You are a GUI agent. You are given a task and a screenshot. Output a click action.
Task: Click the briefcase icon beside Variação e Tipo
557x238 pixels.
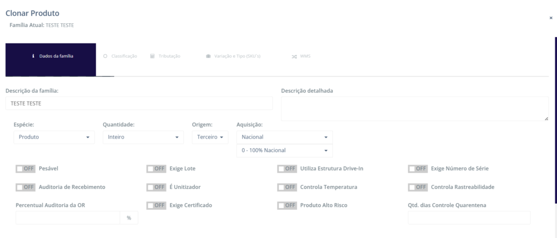[x=208, y=57]
